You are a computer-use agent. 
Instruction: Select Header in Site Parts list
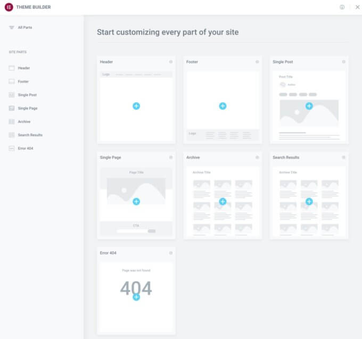(x=24, y=68)
